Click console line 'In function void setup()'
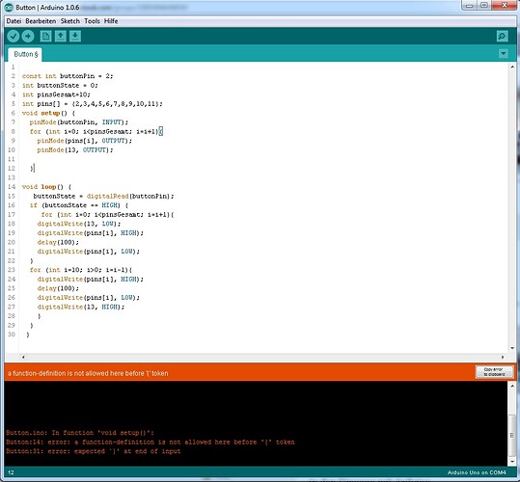 80,433
